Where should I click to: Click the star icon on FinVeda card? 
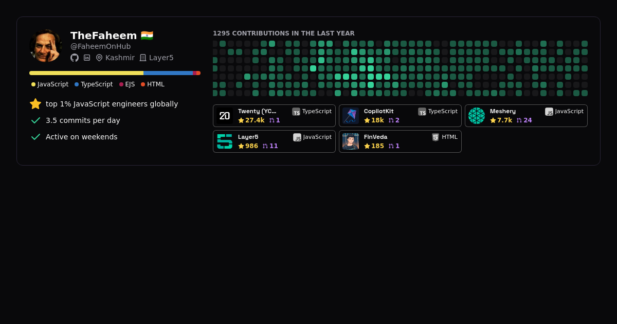click(367, 146)
